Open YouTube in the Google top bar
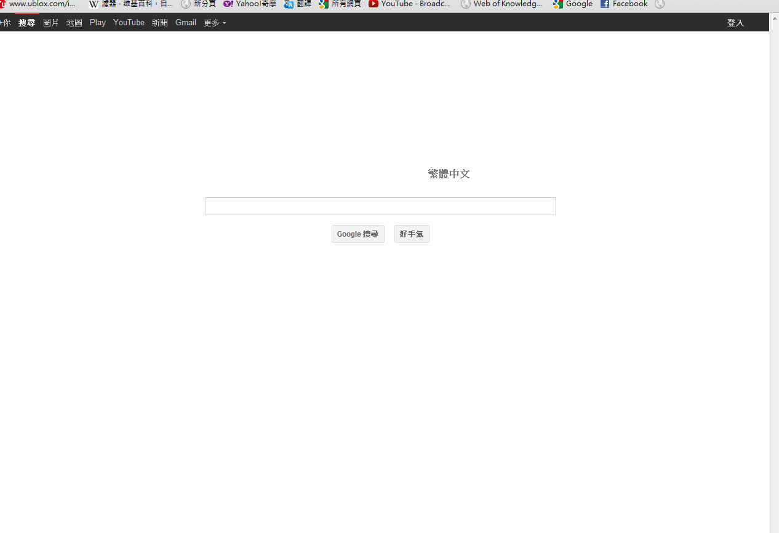This screenshot has width=779, height=533. tap(129, 23)
